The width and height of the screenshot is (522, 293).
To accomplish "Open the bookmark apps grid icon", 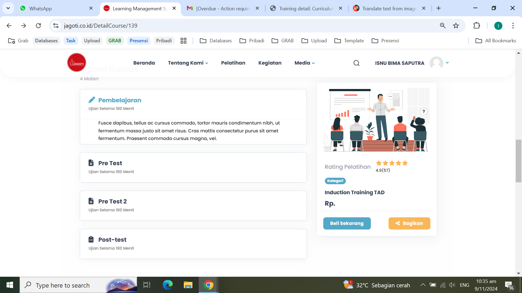I will 184,41.
